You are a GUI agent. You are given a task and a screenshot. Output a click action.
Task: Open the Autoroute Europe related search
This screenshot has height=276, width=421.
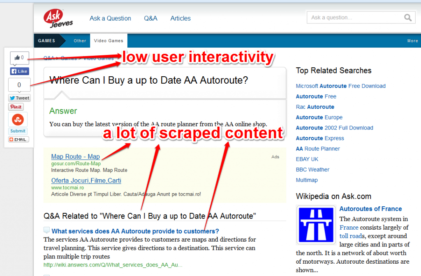click(319, 117)
